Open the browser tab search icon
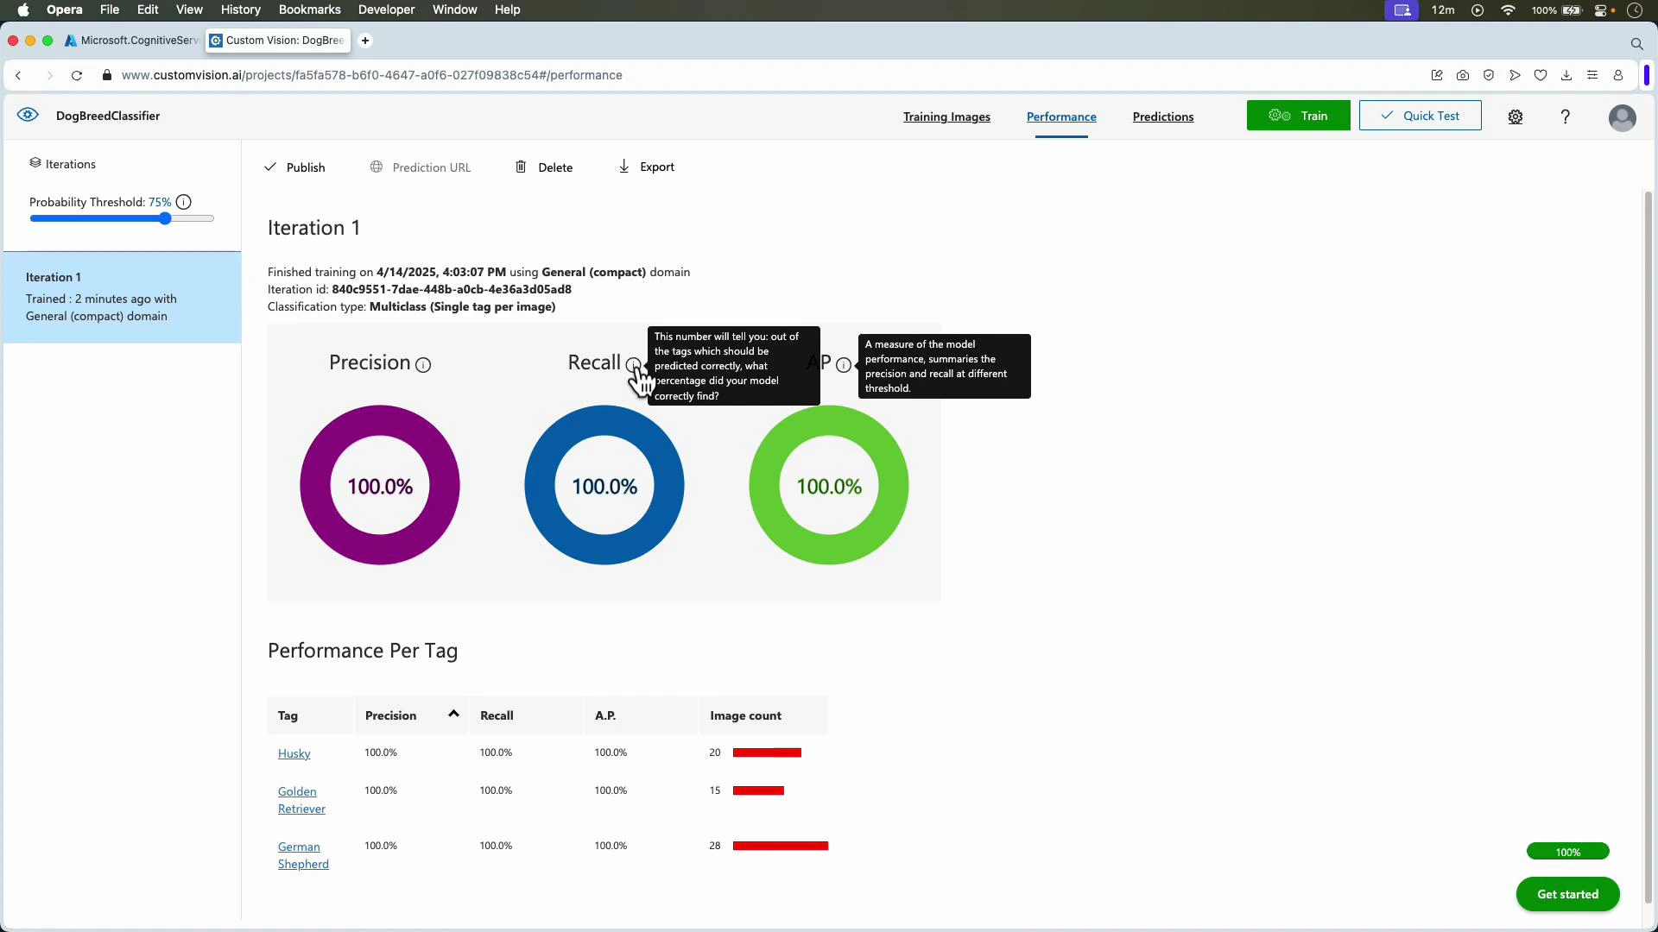Image resolution: width=1658 pixels, height=932 pixels. pos(1636,43)
